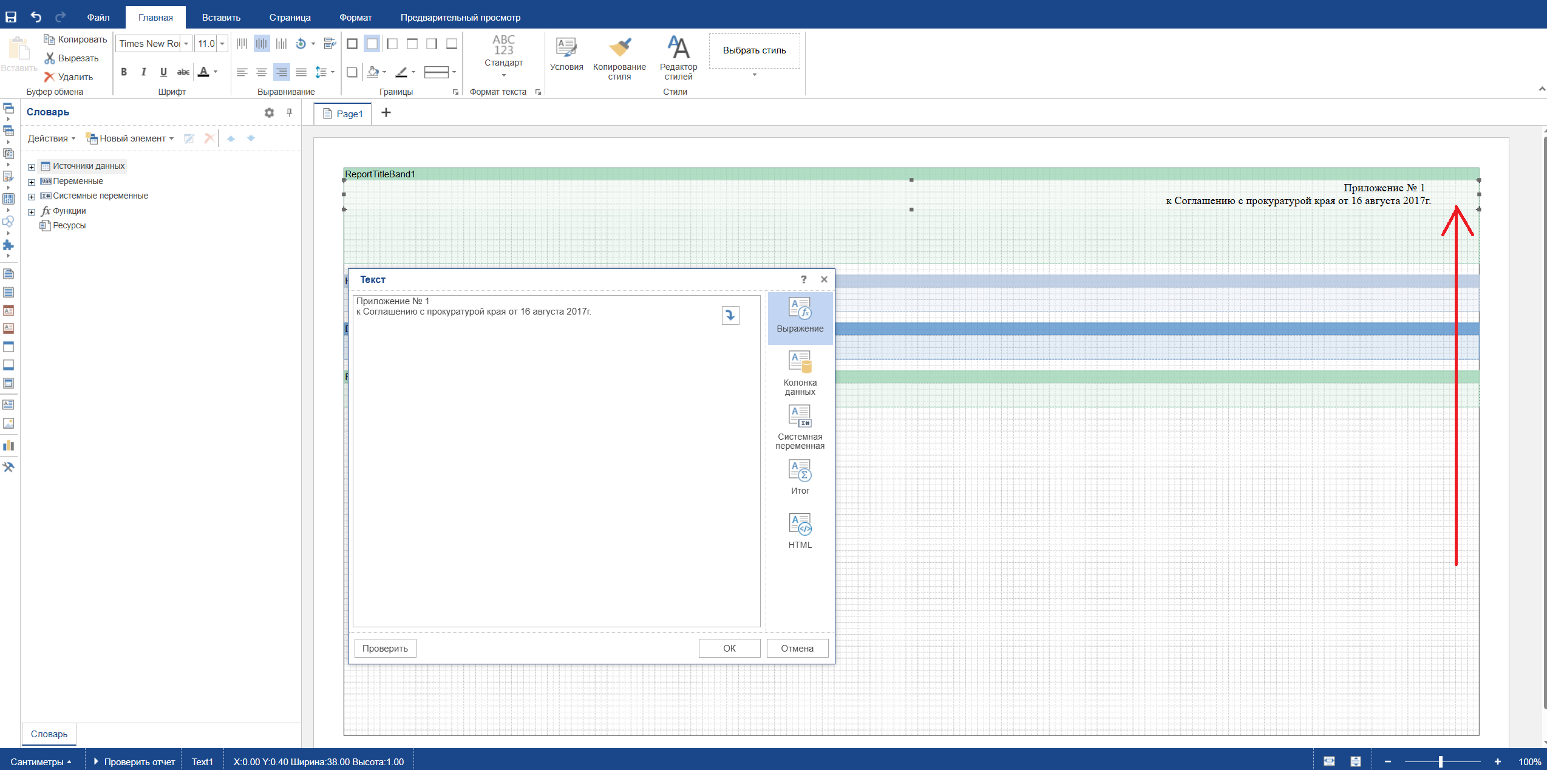Select the Выражение expression mode
Screen dimensions: 1547x770
800,318
